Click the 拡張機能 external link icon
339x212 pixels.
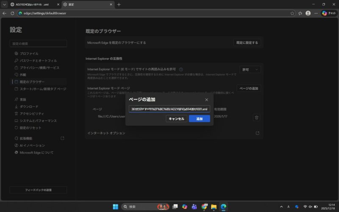coord(62,138)
